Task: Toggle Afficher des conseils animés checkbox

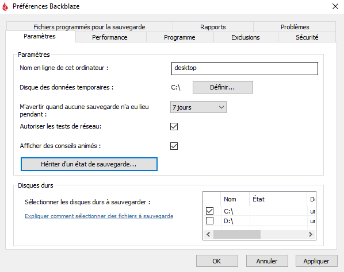Action: coord(174,146)
